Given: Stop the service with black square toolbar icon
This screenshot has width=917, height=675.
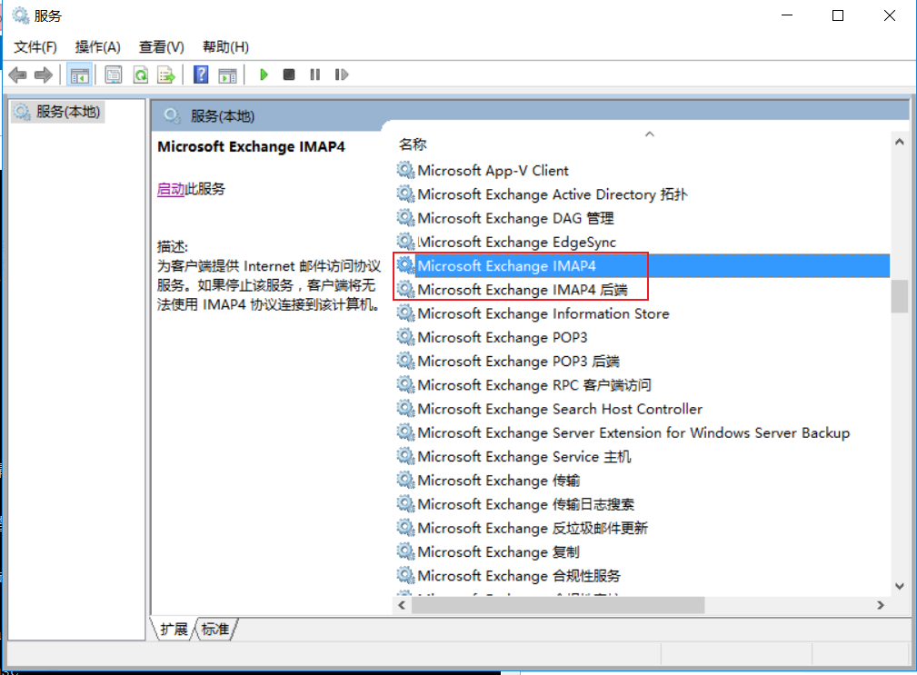Looking at the screenshot, I should [288, 74].
